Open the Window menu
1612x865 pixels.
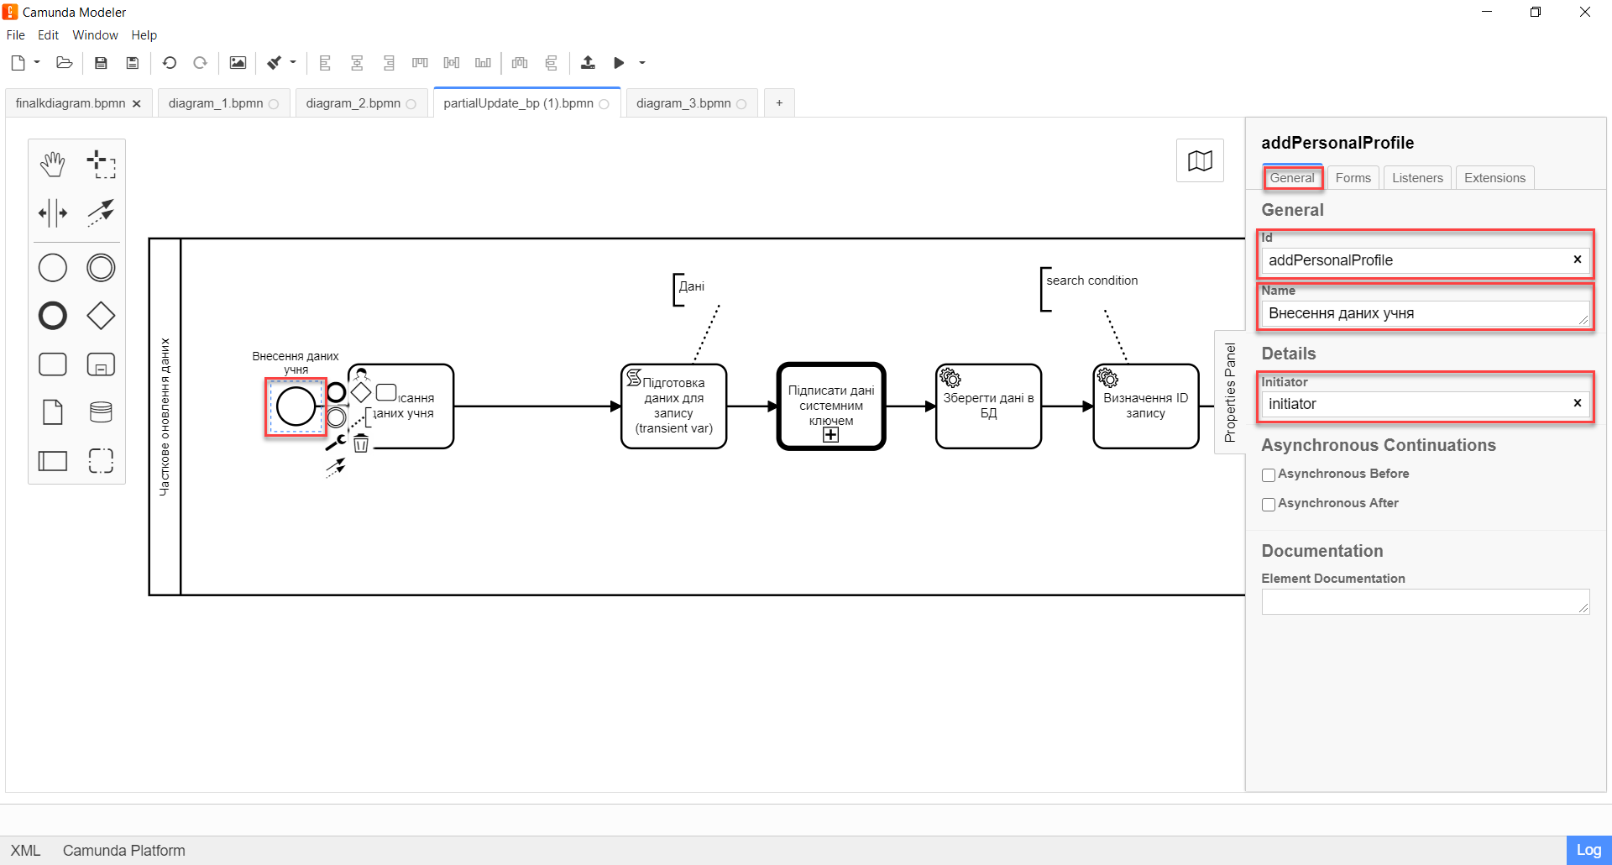(x=95, y=35)
